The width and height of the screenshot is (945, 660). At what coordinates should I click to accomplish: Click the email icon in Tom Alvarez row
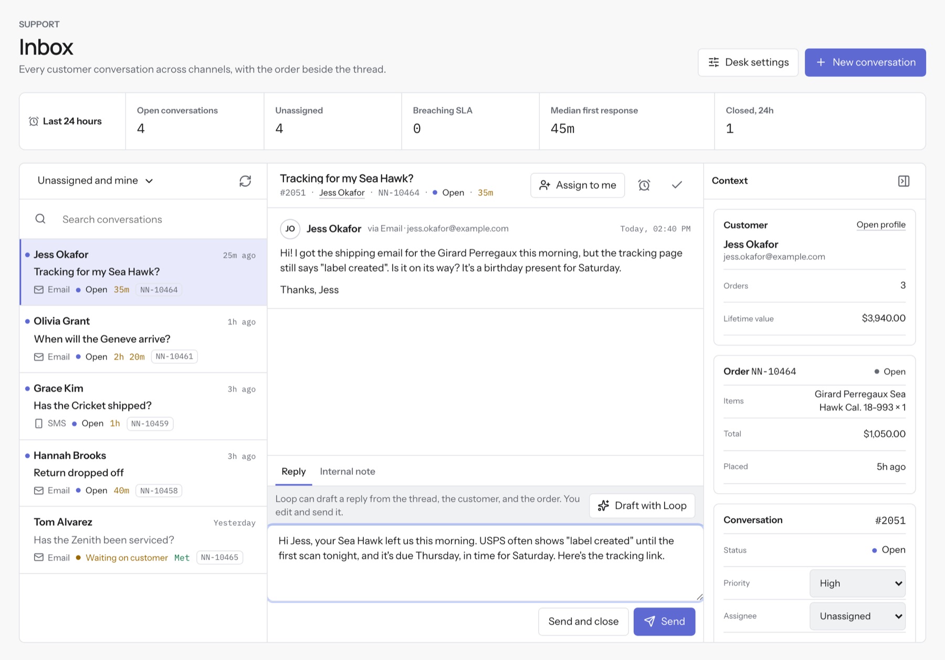pyautogui.click(x=39, y=557)
